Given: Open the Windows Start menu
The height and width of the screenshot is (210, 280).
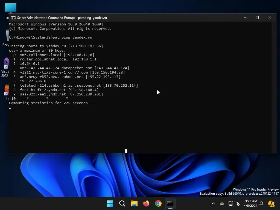Looking at the screenshot, I should pyautogui.click(x=110, y=203).
